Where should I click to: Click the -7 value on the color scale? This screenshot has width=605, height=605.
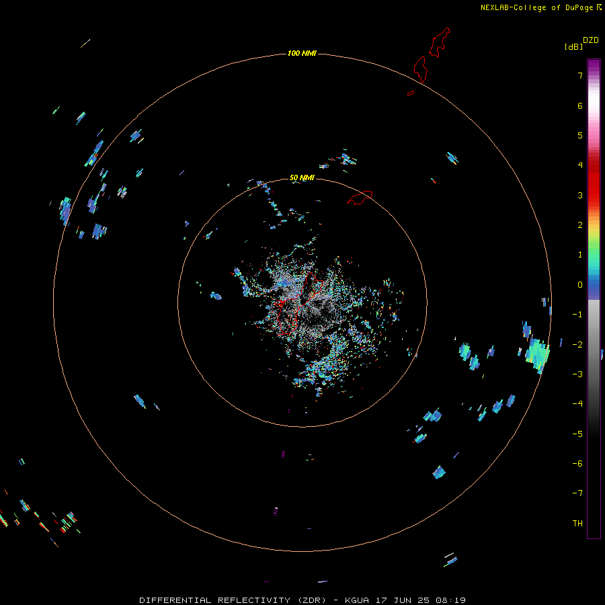point(577,493)
